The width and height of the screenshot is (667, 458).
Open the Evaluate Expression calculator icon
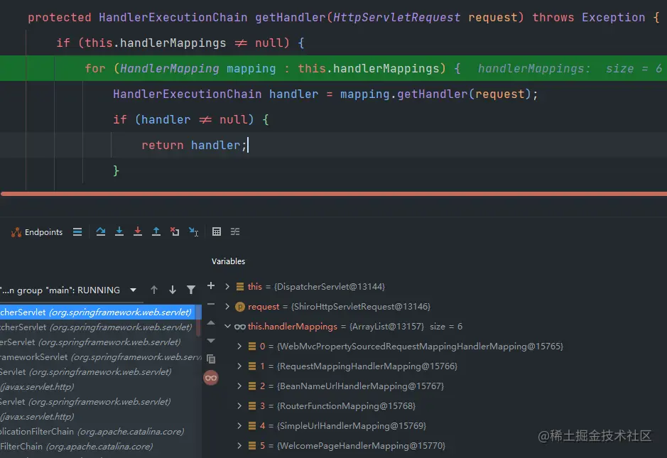pyautogui.click(x=217, y=231)
